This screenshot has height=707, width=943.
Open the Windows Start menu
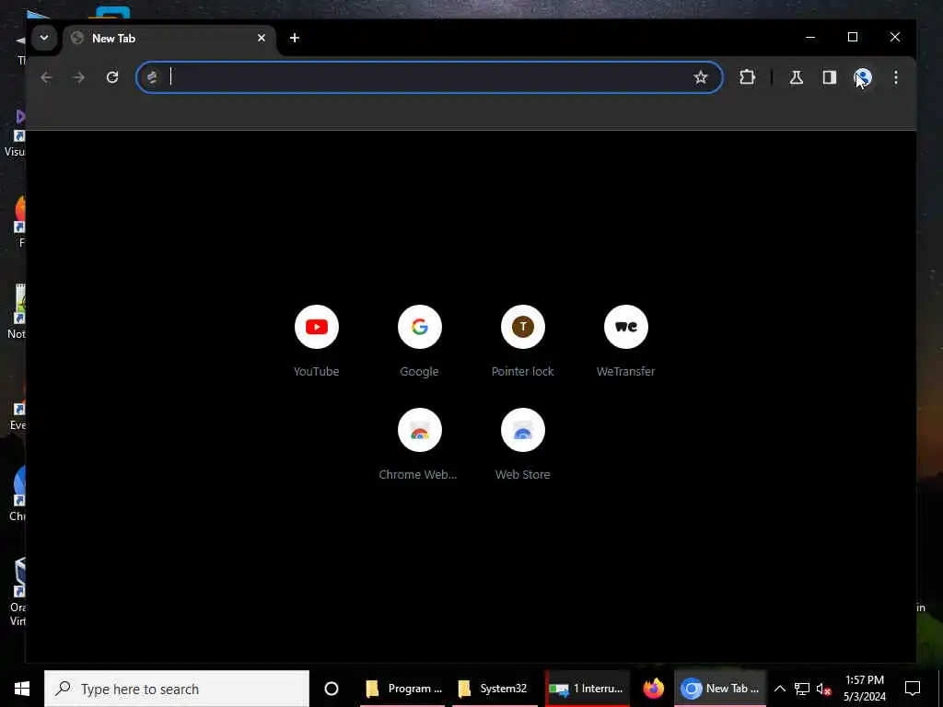22,689
